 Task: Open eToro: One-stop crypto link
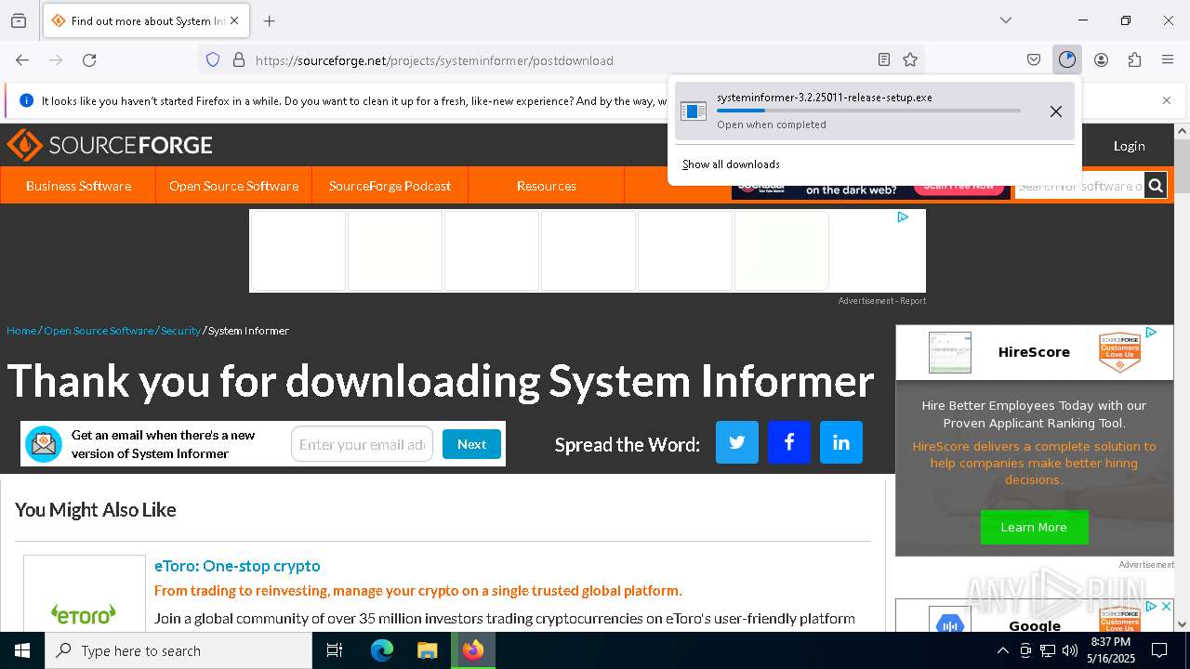[x=237, y=566]
